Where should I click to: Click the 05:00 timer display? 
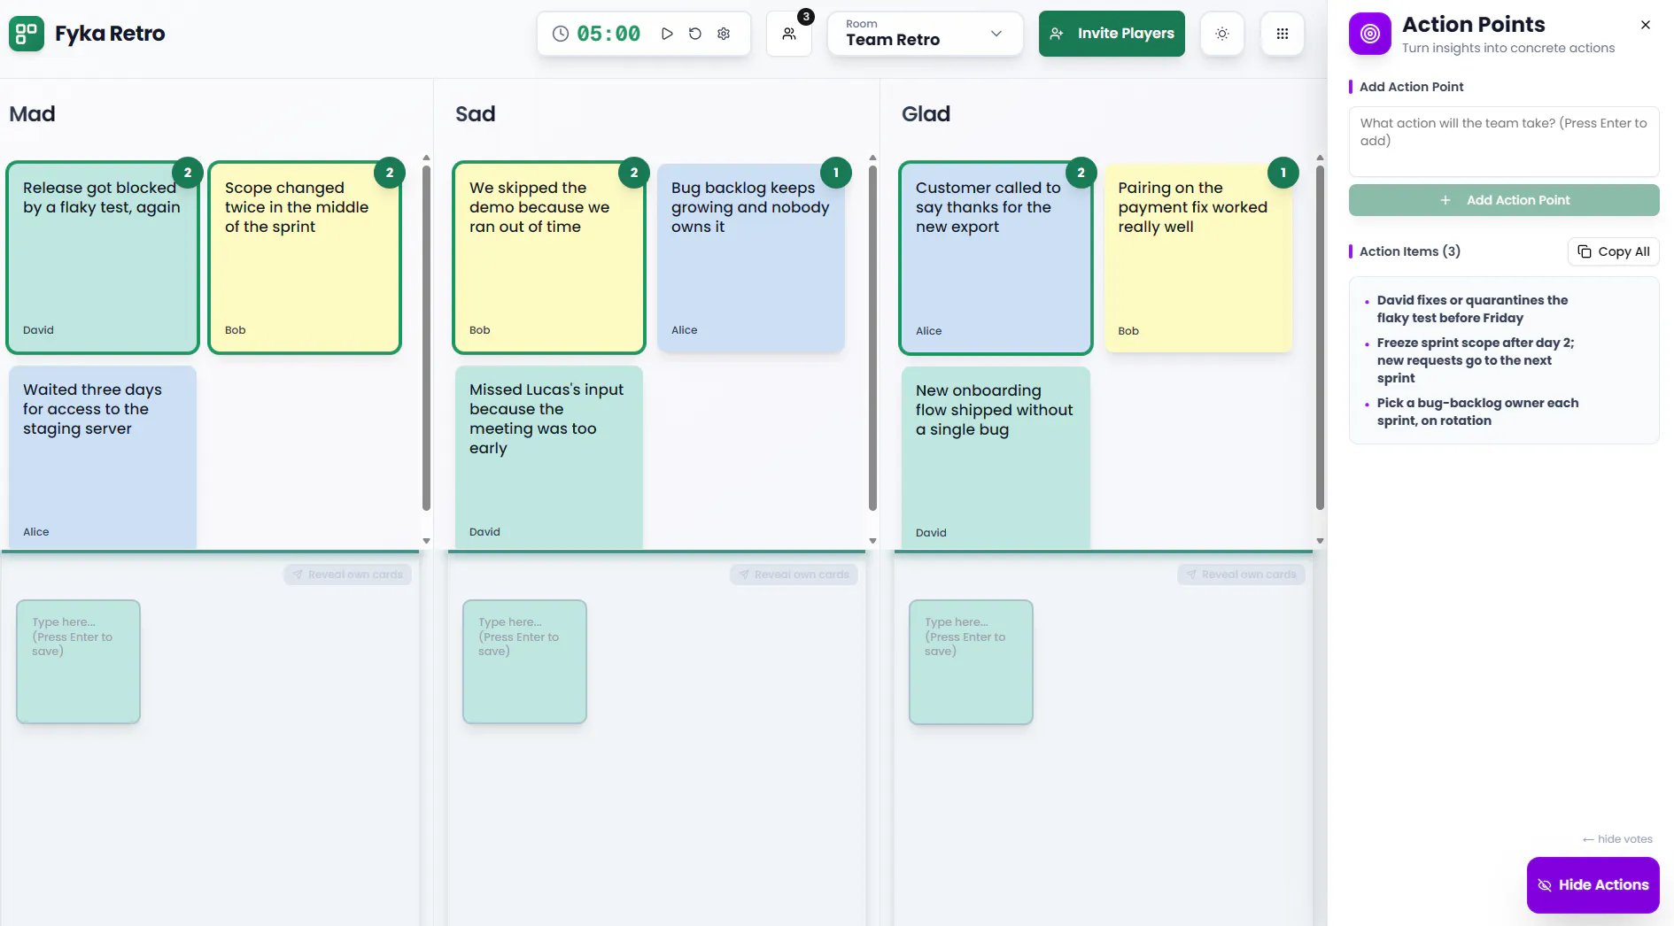[608, 34]
